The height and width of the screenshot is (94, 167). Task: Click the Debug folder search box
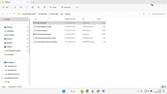point(157,14)
